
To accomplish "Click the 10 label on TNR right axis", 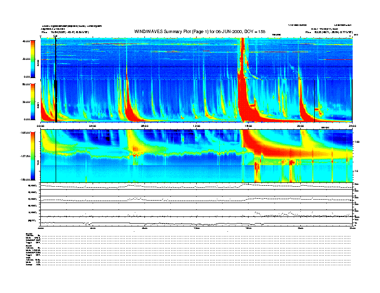I will pyautogui.click(x=356, y=171).
